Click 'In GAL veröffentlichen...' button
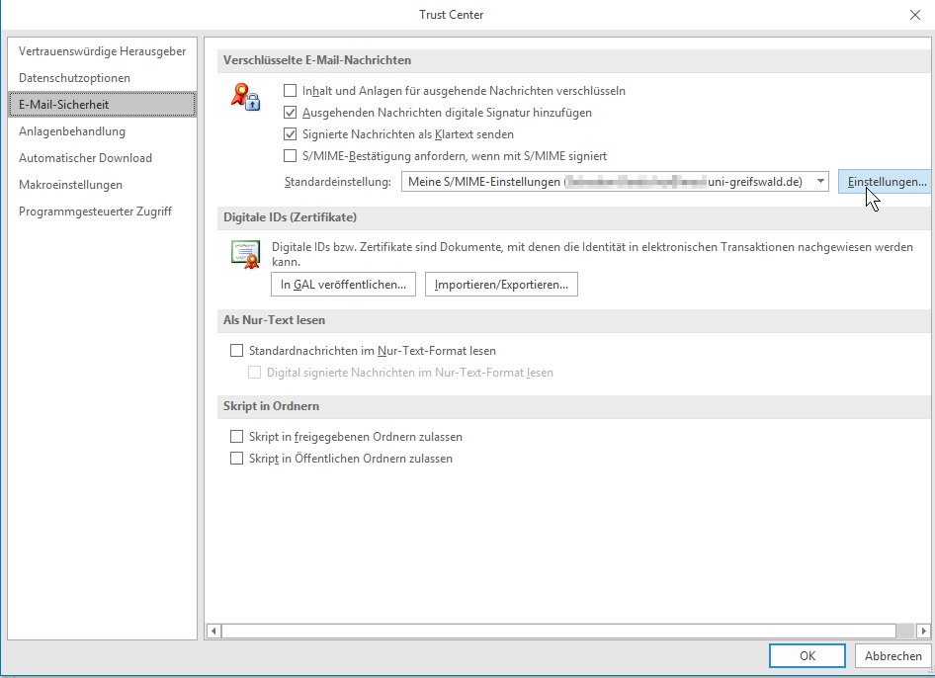 pos(343,285)
